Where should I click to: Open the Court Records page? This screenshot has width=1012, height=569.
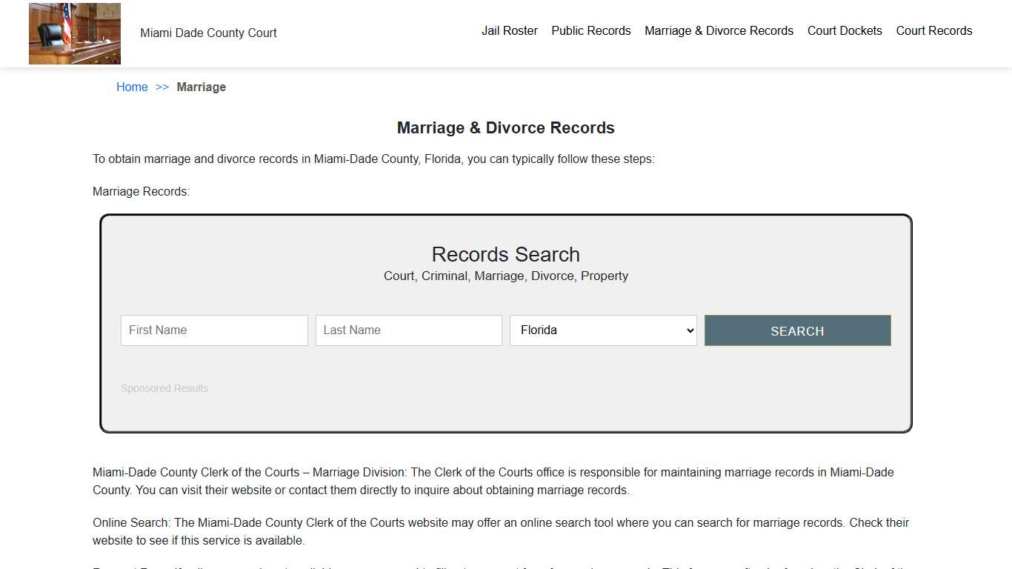(x=933, y=30)
